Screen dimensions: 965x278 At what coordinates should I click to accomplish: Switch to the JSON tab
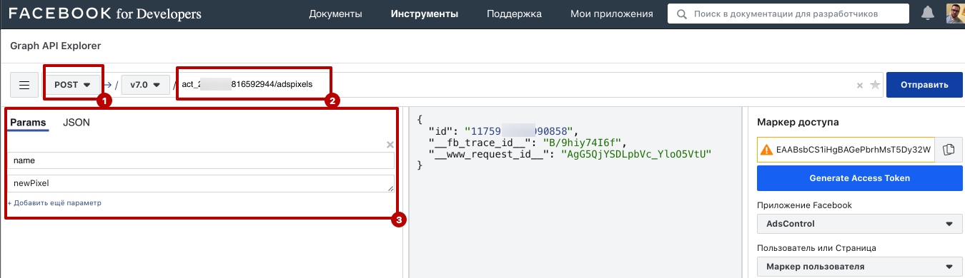click(76, 123)
